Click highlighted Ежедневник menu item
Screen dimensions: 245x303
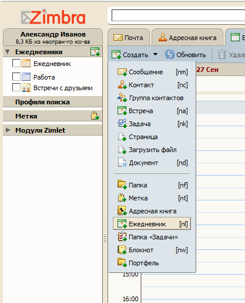coord(152,223)
